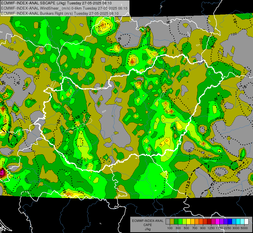The width and height of the screenshot is (253, 233).
Task: Click the 1250 legend scale value
Action: [x=211, y=228]
